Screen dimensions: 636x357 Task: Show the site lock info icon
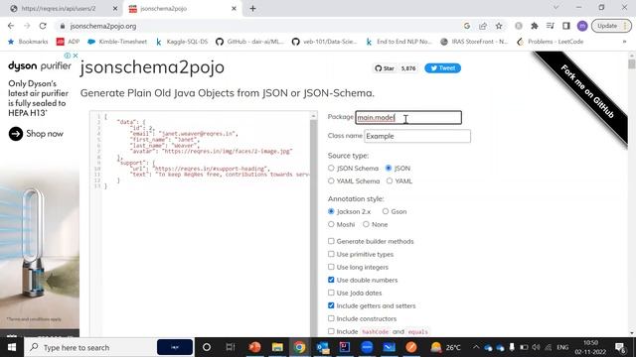(x=62, y=26)
